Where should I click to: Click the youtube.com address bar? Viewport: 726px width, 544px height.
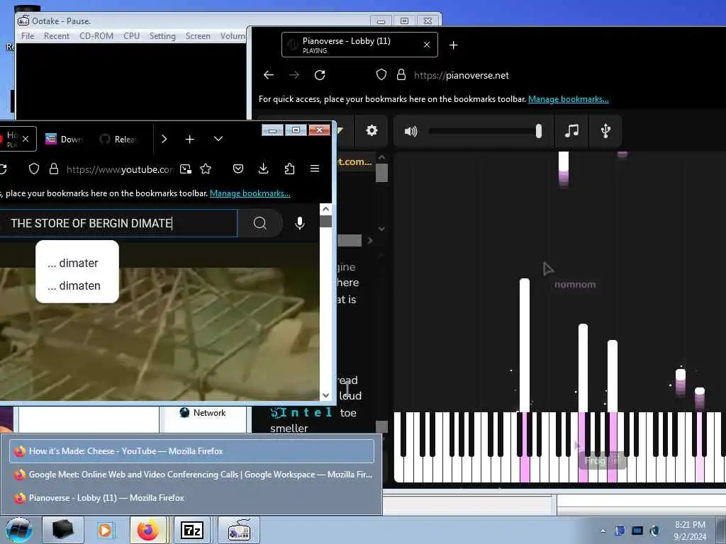[x=119, y=170]
